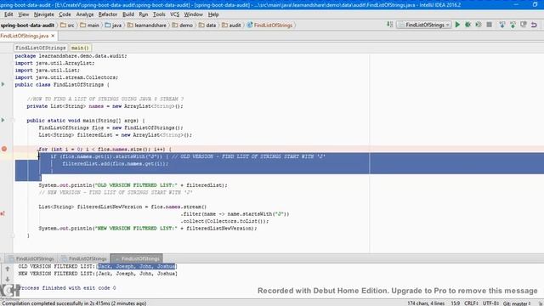The height and width of the screenshot is (306, 544).
Task: Place cursor on 'import java.util.ArrayList' line
Action: coord(54,63)
